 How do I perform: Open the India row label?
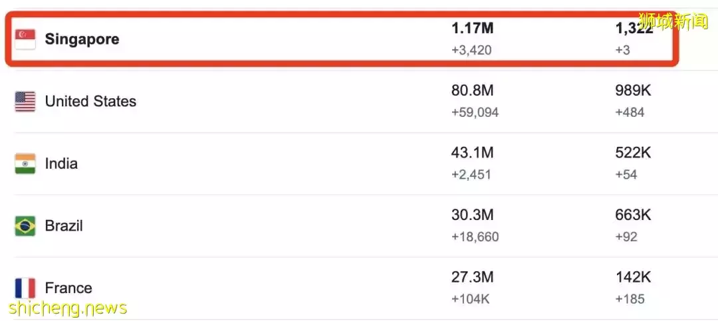[x=61, y=163]
